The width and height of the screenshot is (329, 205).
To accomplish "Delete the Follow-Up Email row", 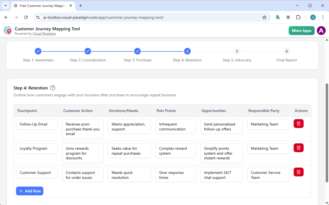I will [298, 124].
